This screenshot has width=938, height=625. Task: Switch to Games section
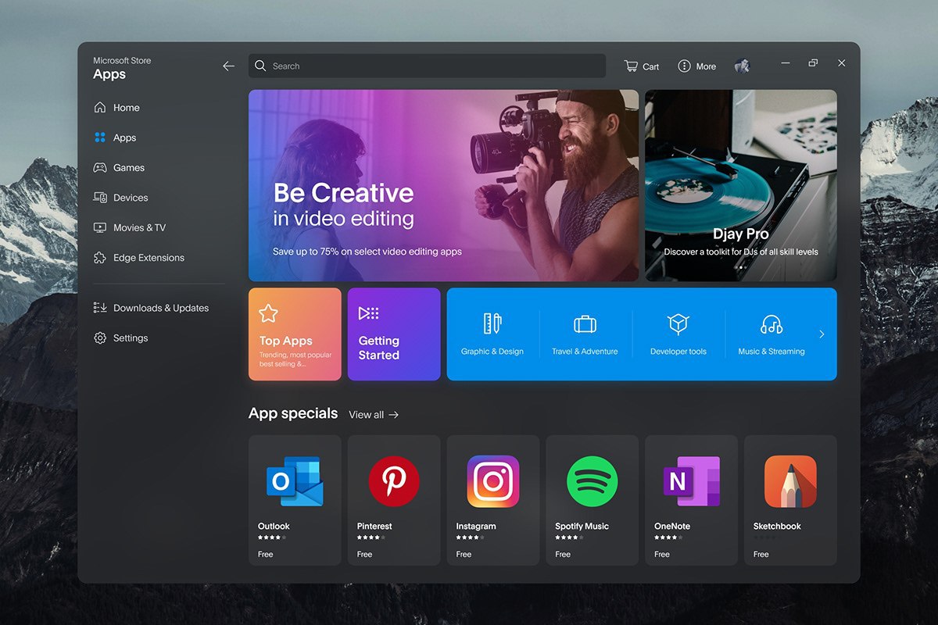pos(129,168)
